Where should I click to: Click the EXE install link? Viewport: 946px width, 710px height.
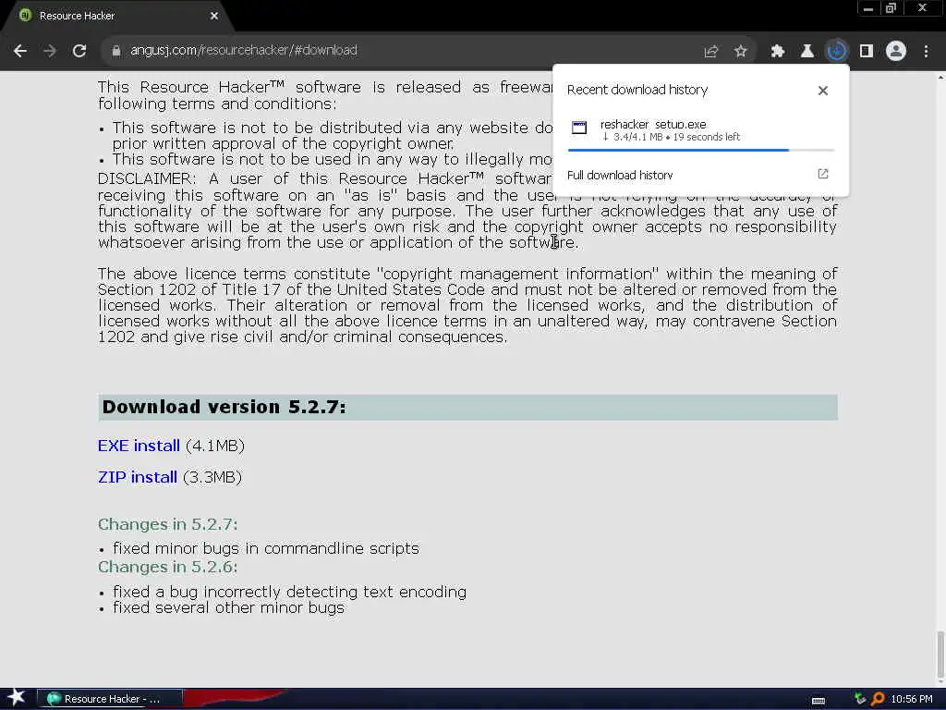coord(139,446)
